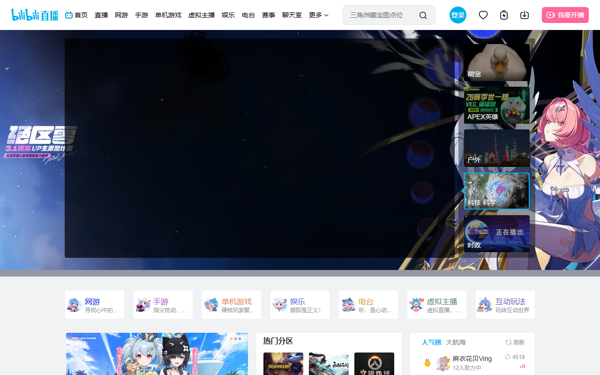Click the 网游 card mascot icon
Image resolution: width=600 pixels, height=375 pixels.
tap(75, 305)
